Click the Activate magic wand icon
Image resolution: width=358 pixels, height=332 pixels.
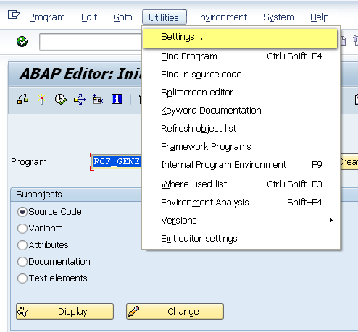click(41, 99)
